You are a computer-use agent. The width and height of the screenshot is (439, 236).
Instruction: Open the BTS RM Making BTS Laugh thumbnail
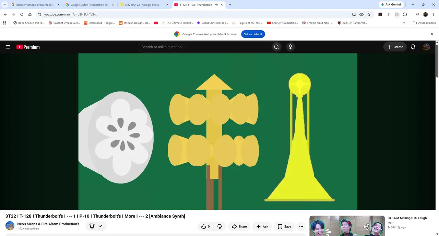pos(347,226)
